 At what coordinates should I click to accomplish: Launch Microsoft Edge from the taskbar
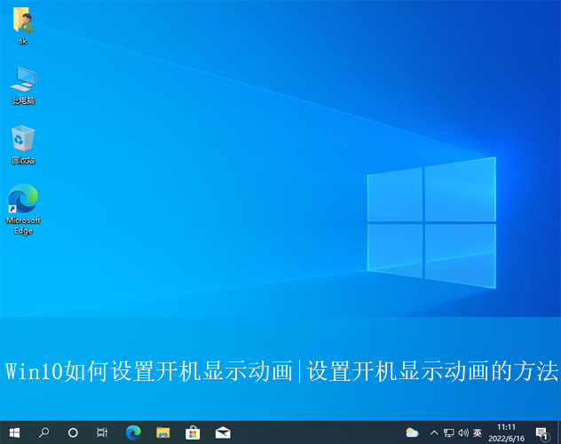(x=133, y=432)
